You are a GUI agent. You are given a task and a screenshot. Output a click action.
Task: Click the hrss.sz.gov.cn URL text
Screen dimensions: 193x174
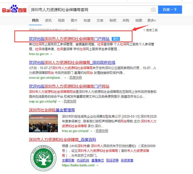39,54
